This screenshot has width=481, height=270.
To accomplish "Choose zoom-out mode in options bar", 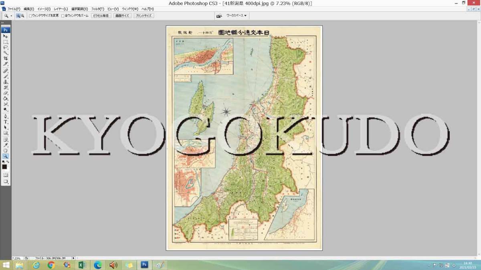I will pos(22,16).
